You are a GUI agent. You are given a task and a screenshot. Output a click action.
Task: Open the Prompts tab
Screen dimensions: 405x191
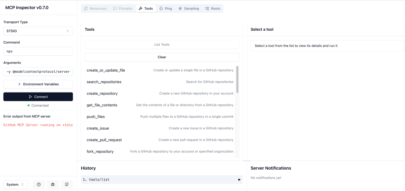coord(122,9)
